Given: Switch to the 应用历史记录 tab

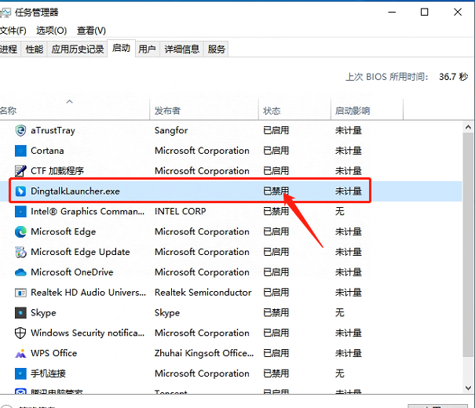Looking at the screenshot, I should click(78, 49).
